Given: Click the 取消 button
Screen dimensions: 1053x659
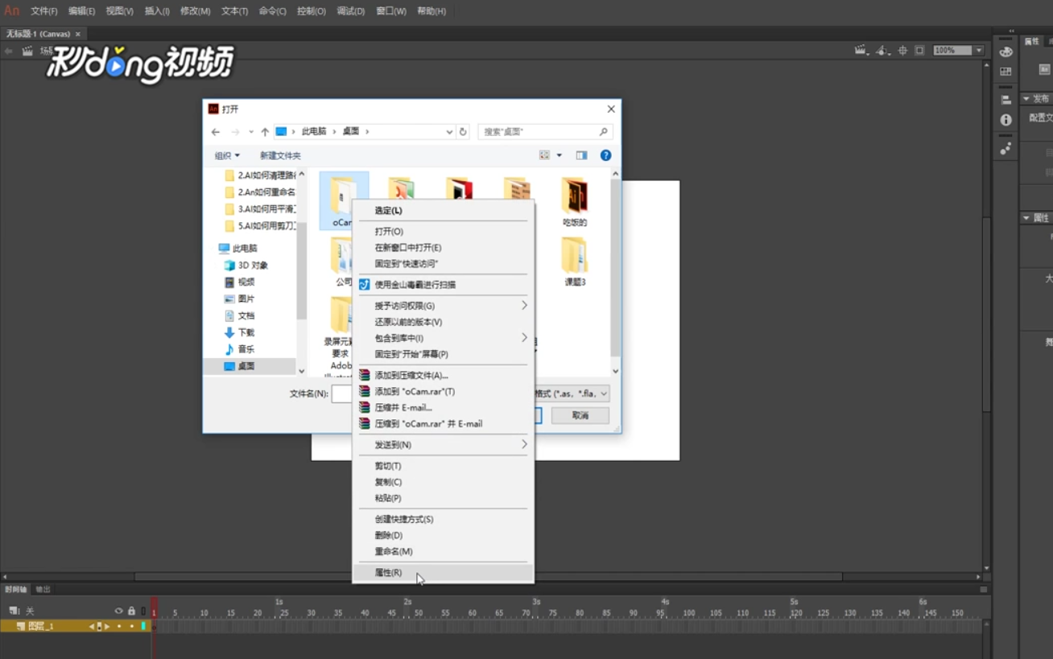Looking at the screenshot, I should click(580, 415).
